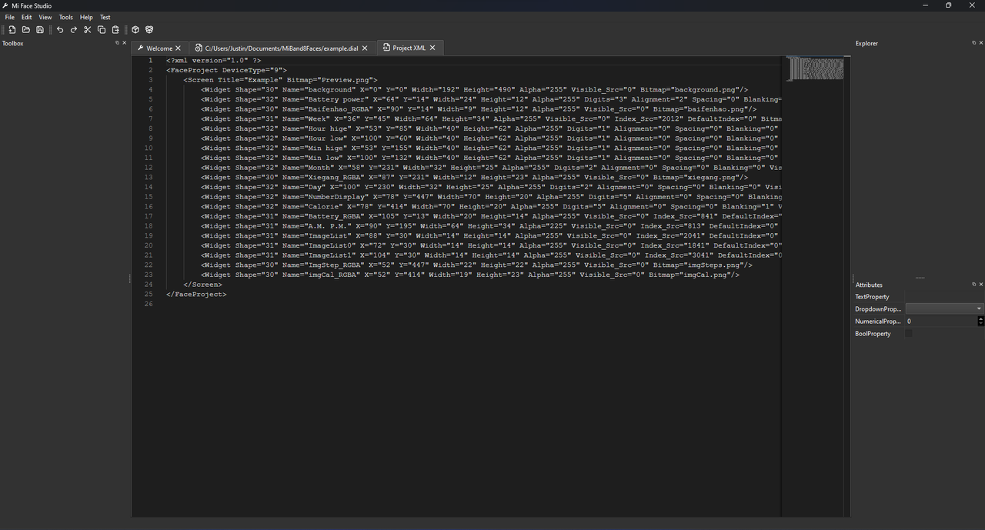
Task: Click the Unpack open box icon
Action: click(149, 30)
